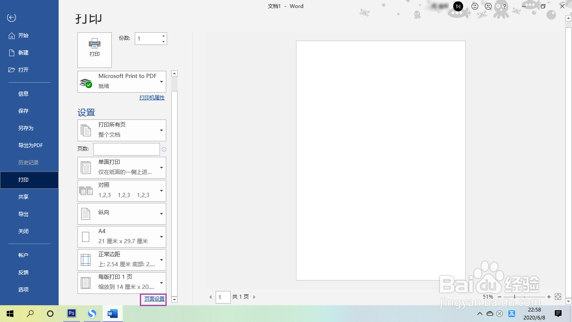Click the OneDrive cloud tray icon
This screenshot has width=572, height=322.
[490, 314]
